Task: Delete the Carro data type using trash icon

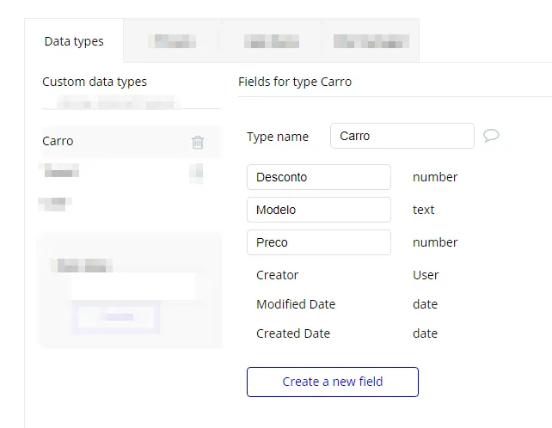Action: 198,142
